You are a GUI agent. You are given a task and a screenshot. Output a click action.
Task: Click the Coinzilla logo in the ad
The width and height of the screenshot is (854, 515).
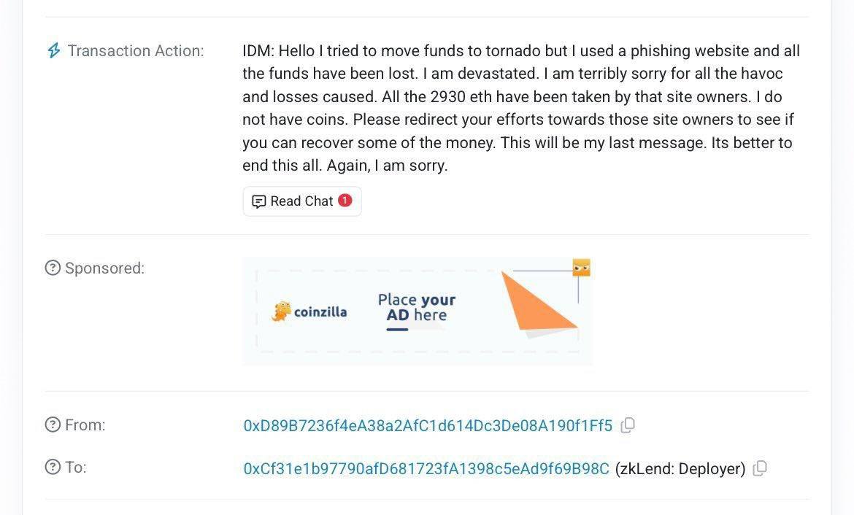coord(309,312)
